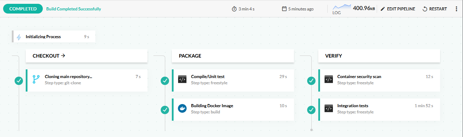This screenshot has height=137, width=463.
Task: Click the calendar icon beside 5 minutes ago
Action: point(284,9)
